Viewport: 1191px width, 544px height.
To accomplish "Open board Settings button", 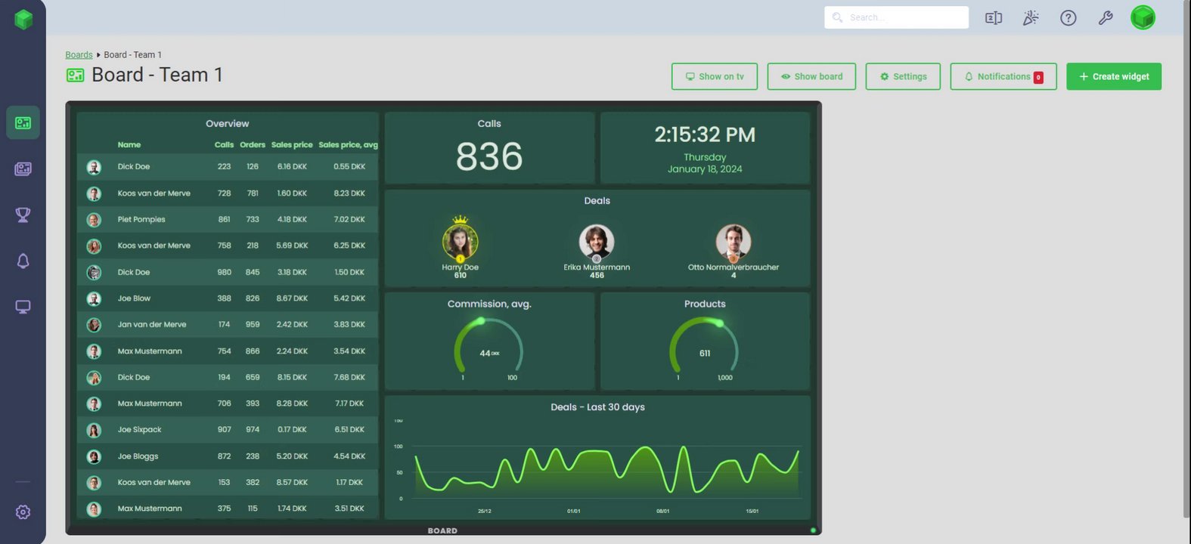I will pos(903,76).
